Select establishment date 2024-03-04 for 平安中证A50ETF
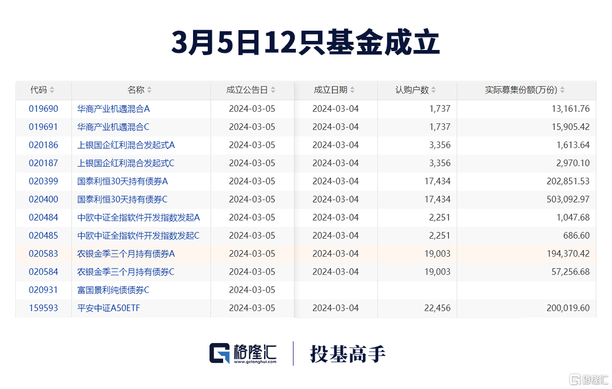The width and height of the screenshot is (612, 389). click(x=336, y=308)
